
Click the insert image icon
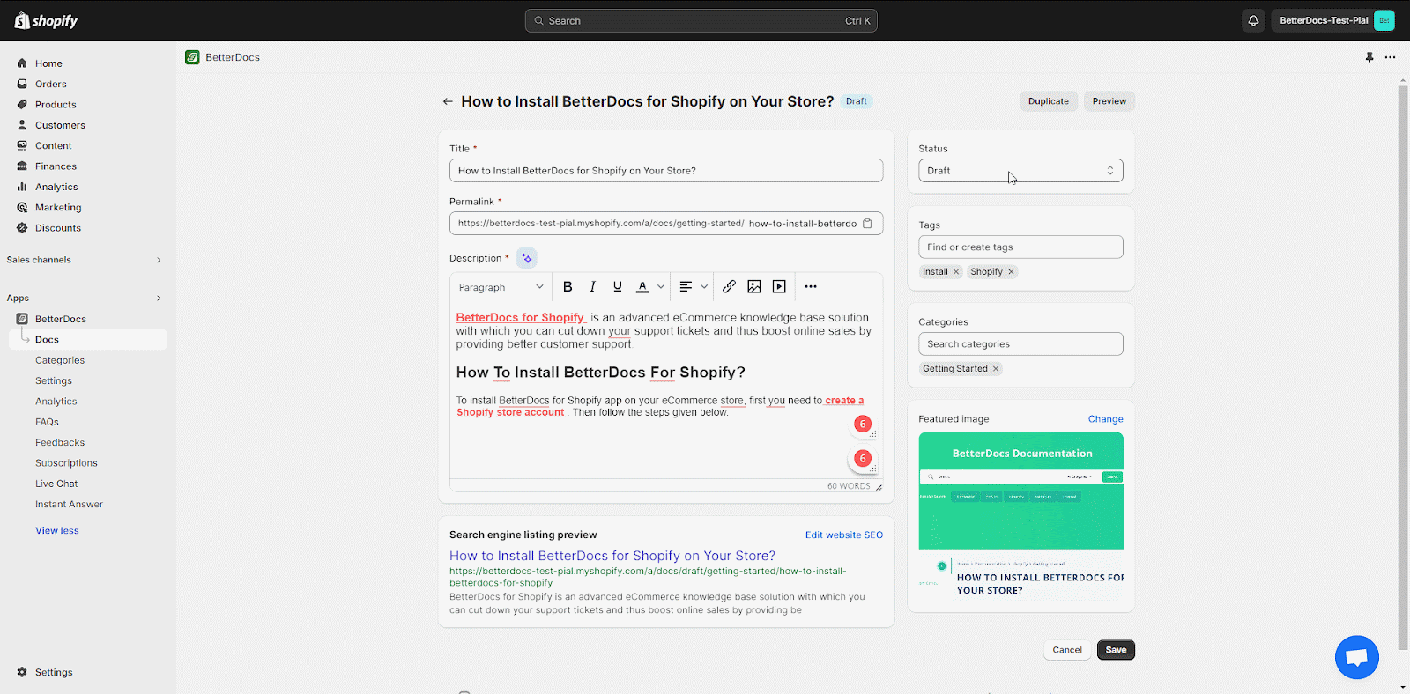(754, 286)
